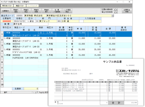Click the 金額 column header
This screenshot has height=107, width=145.
(108, 29)
